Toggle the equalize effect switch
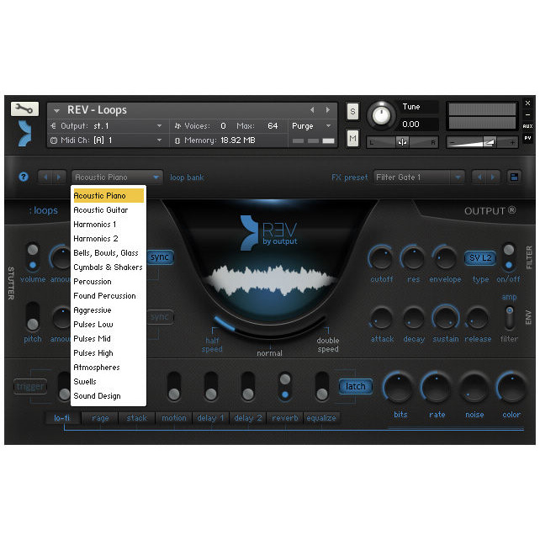The width and height of the screenshot is (540, 540). pos(322,386)
